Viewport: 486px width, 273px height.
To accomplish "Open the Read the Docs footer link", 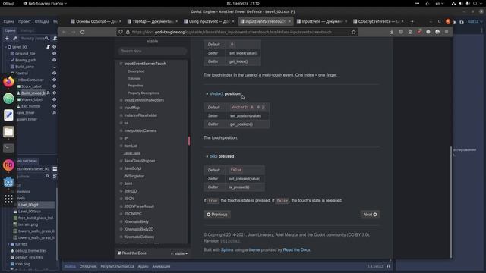I will pyautogui.click(x=296, y=249).
